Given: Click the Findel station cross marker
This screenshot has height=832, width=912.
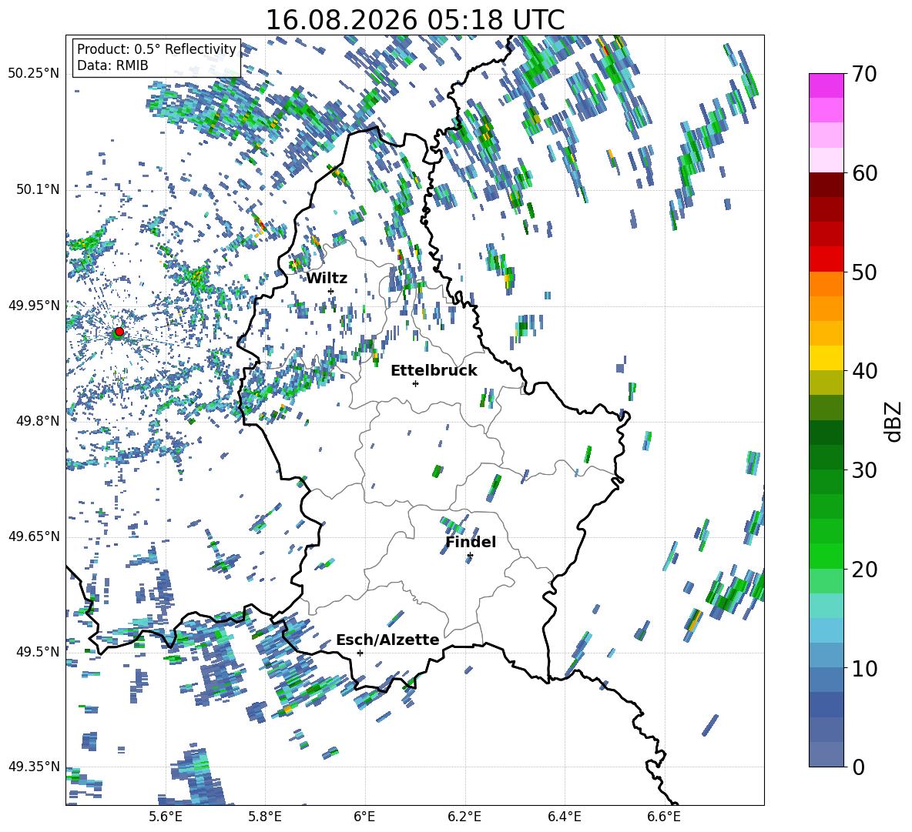Looking at the screenshot, I should [x=470, y=556].
